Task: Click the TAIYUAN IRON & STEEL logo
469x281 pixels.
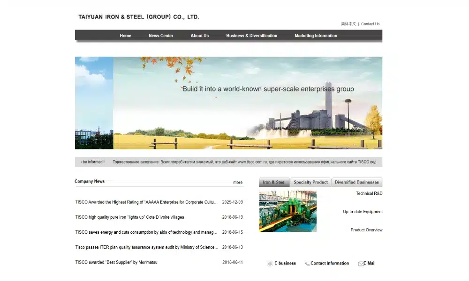Action: pyautogui.click(x=138, y=16)
